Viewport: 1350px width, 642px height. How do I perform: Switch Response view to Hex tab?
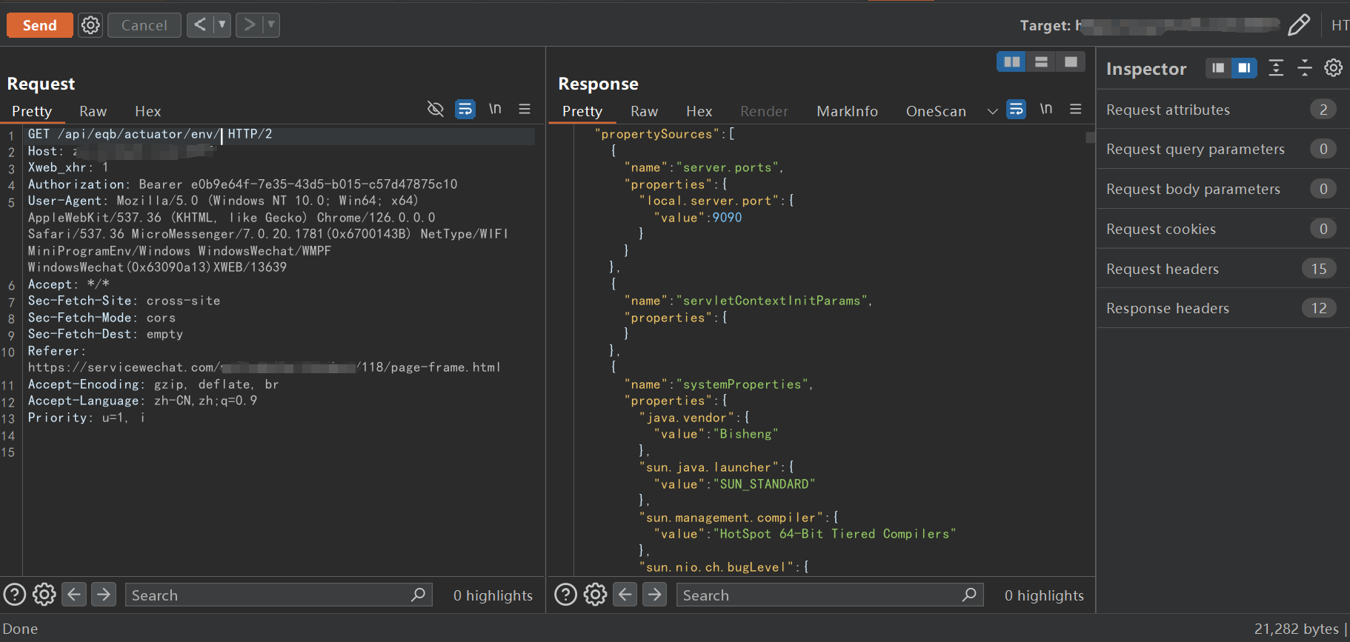coord(699,111)
